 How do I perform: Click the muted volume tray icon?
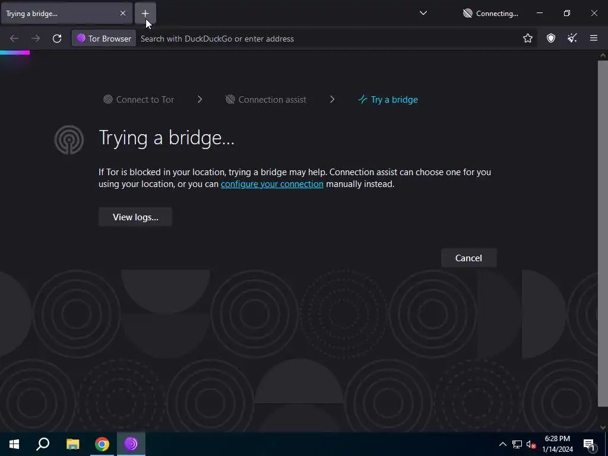coord(531,444)
